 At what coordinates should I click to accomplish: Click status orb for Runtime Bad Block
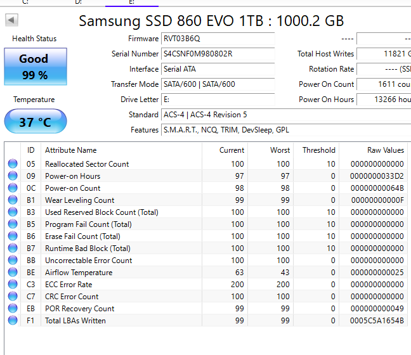click(13, 248)
